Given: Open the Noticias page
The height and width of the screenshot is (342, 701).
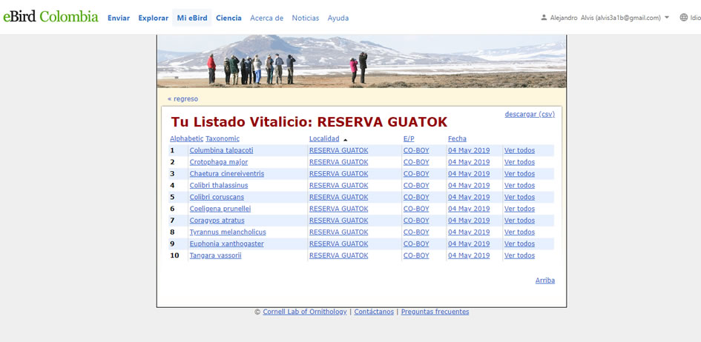Looking at the screenshot, I should pyautogui.click(x=305, y=18).
